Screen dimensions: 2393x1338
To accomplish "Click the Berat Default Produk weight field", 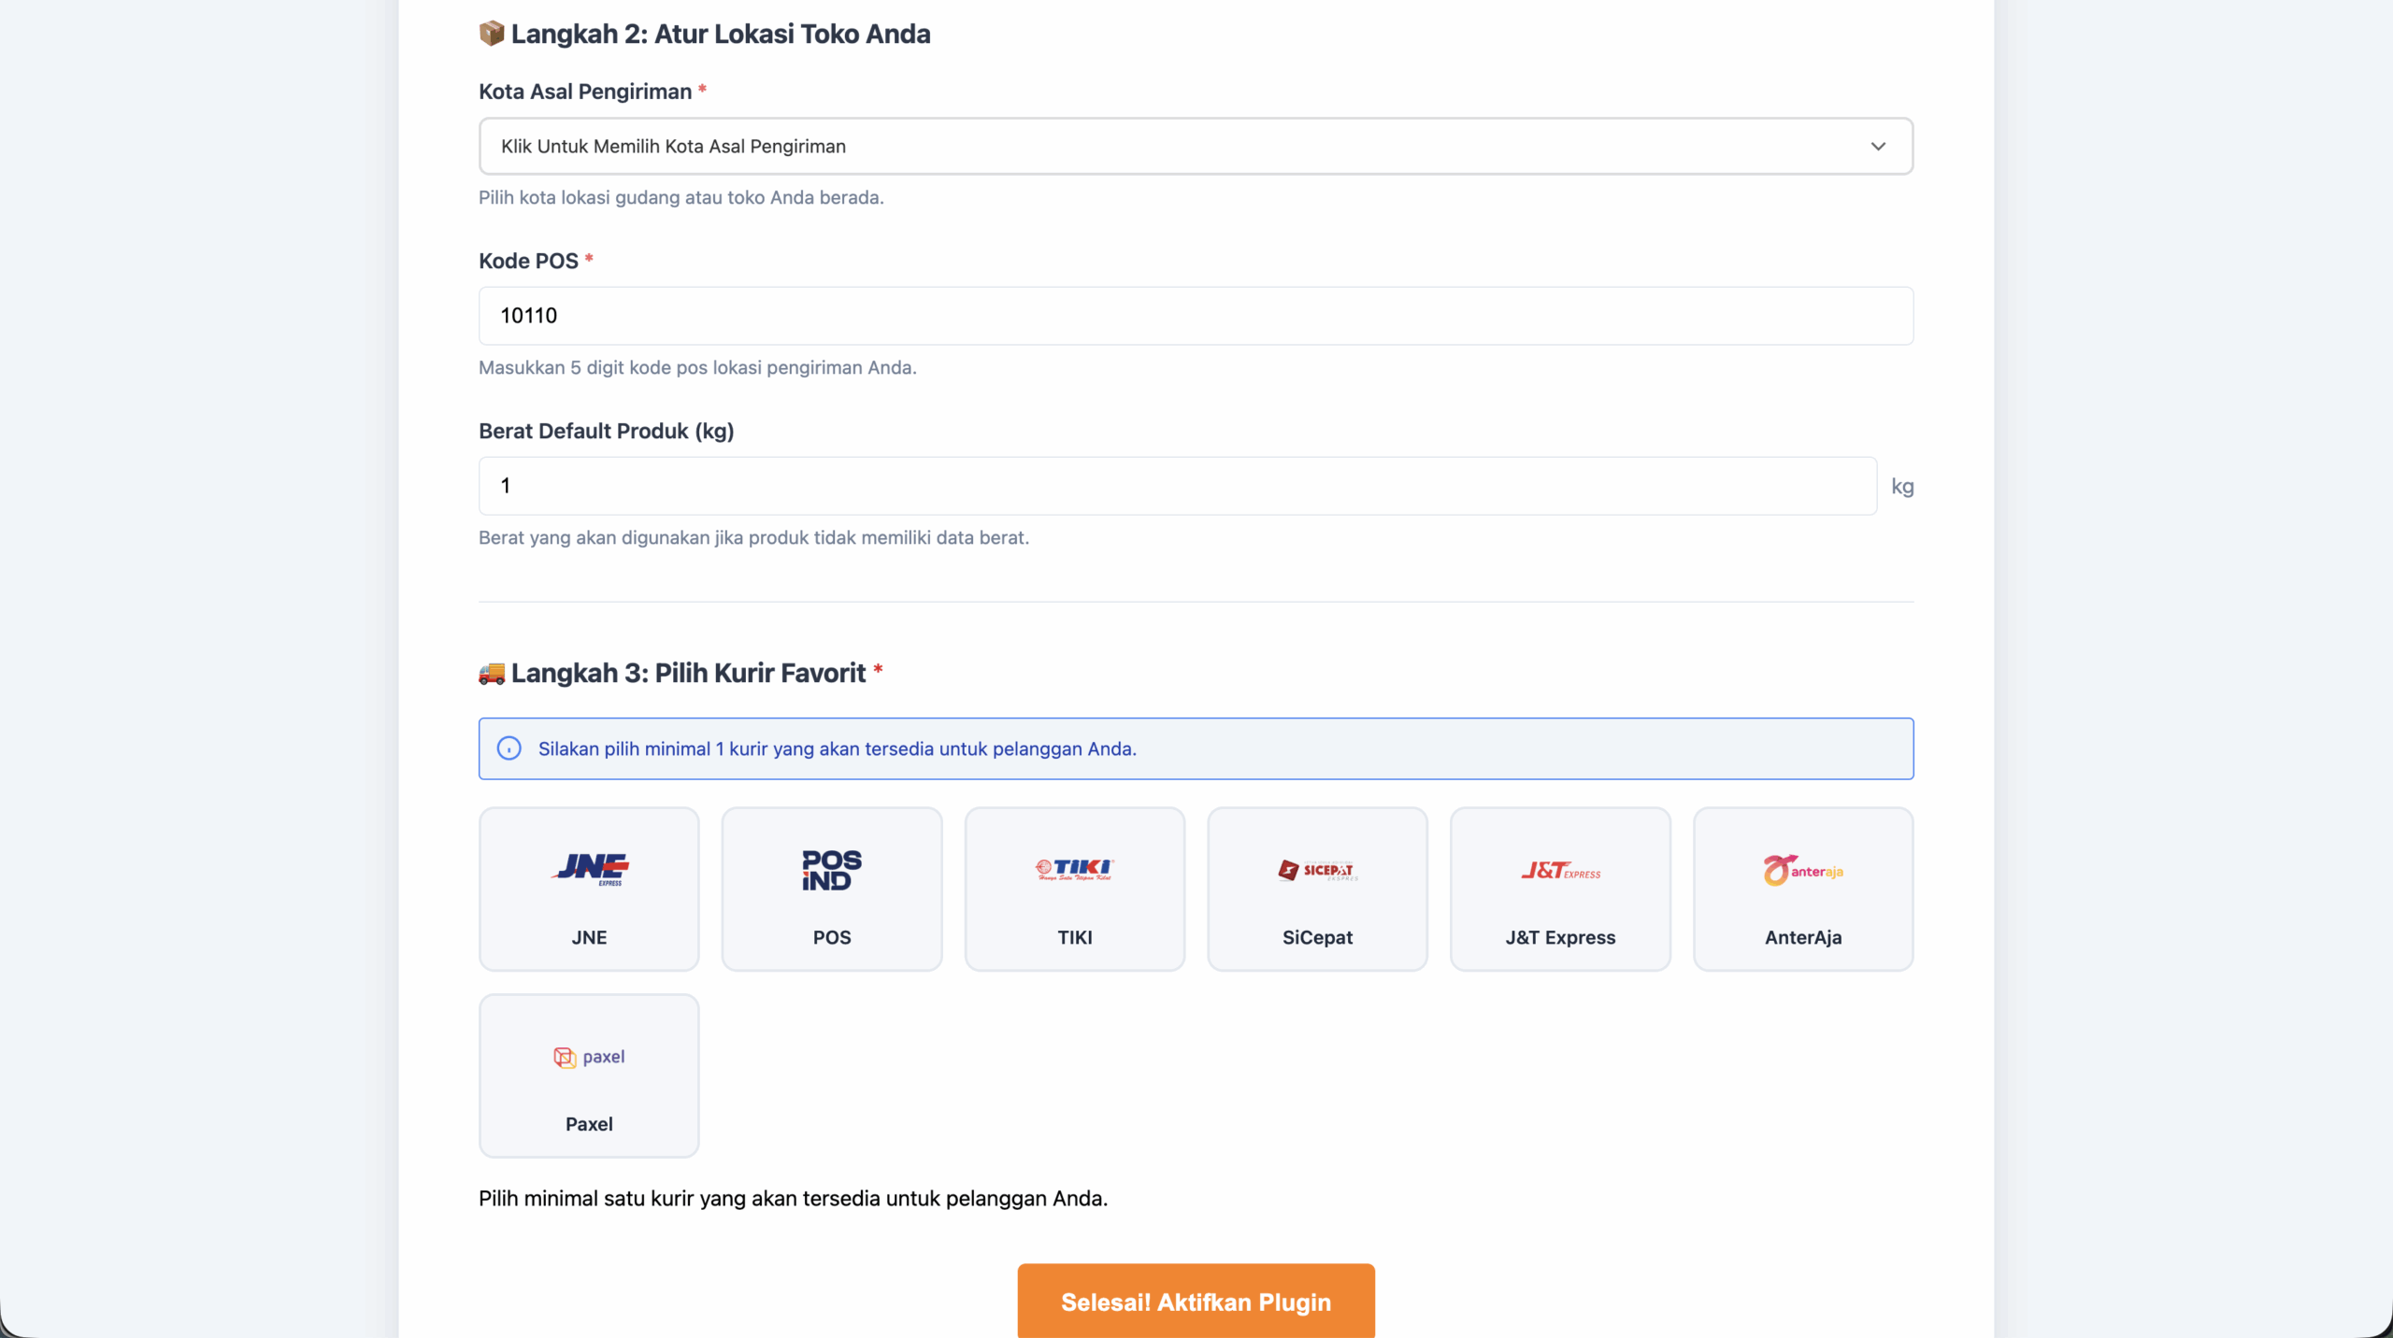I will [x=1177, y=486].
